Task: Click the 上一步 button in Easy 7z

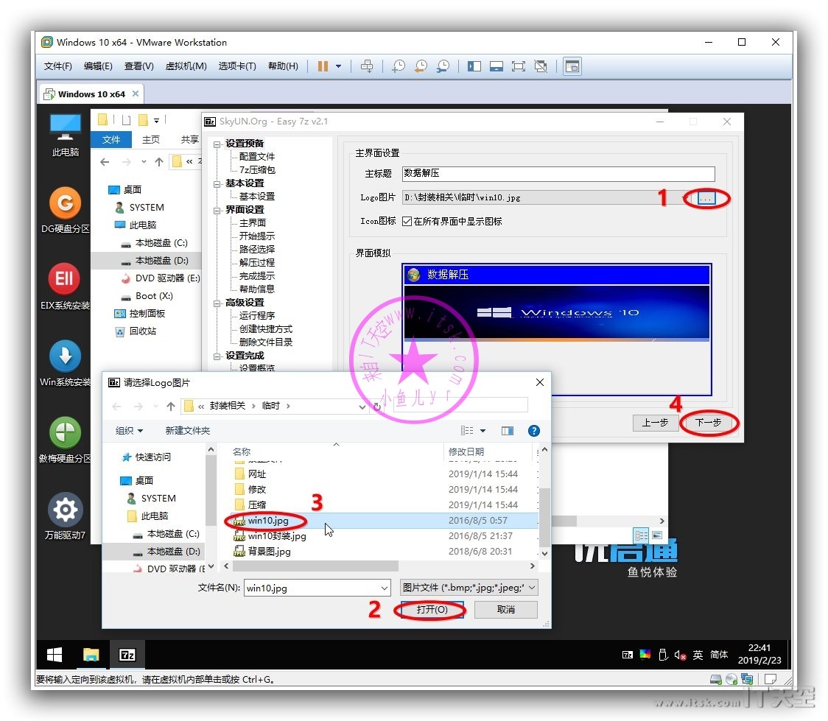Action: pos(656,423)
